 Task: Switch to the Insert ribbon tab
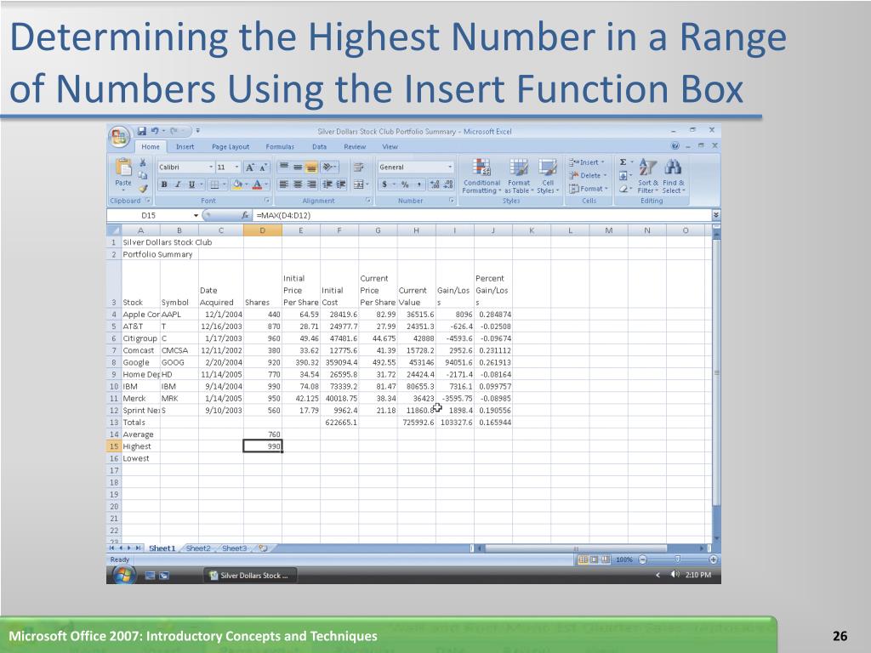[x=185, y=146]
